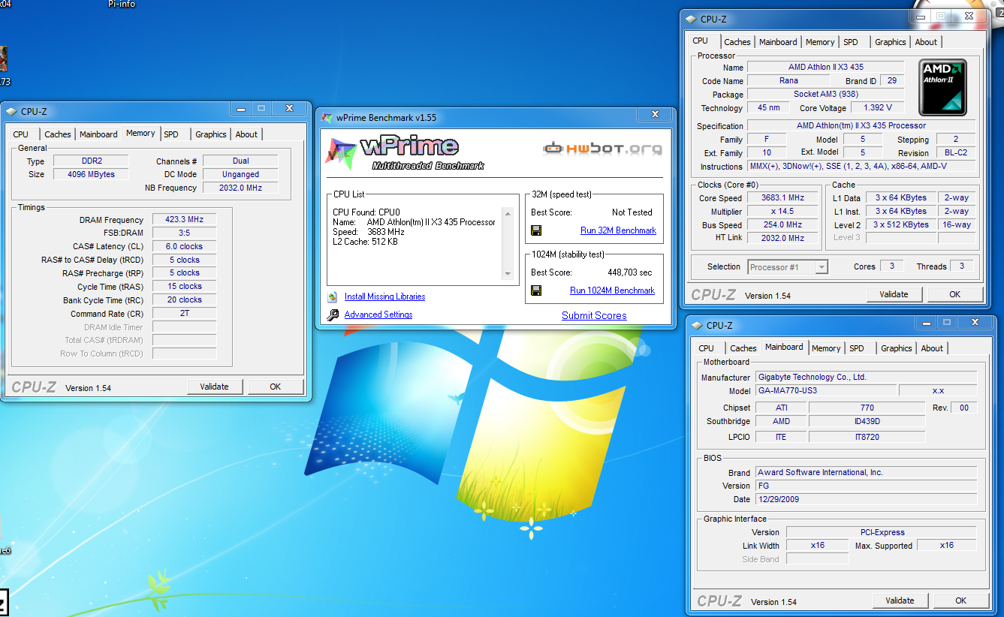Click Bank Cycle Time value 20 clocks

tap(184, 299)
